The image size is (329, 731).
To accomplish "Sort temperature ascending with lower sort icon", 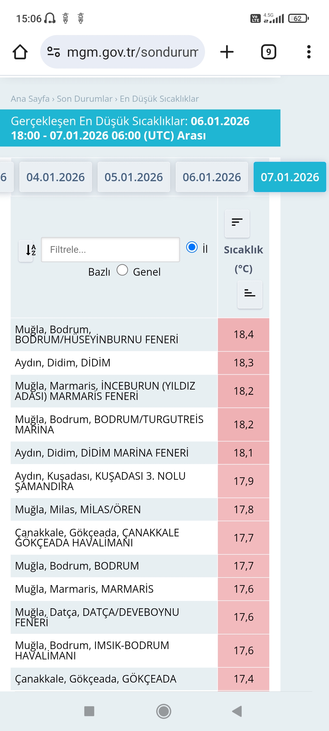I will click(250, 294).
